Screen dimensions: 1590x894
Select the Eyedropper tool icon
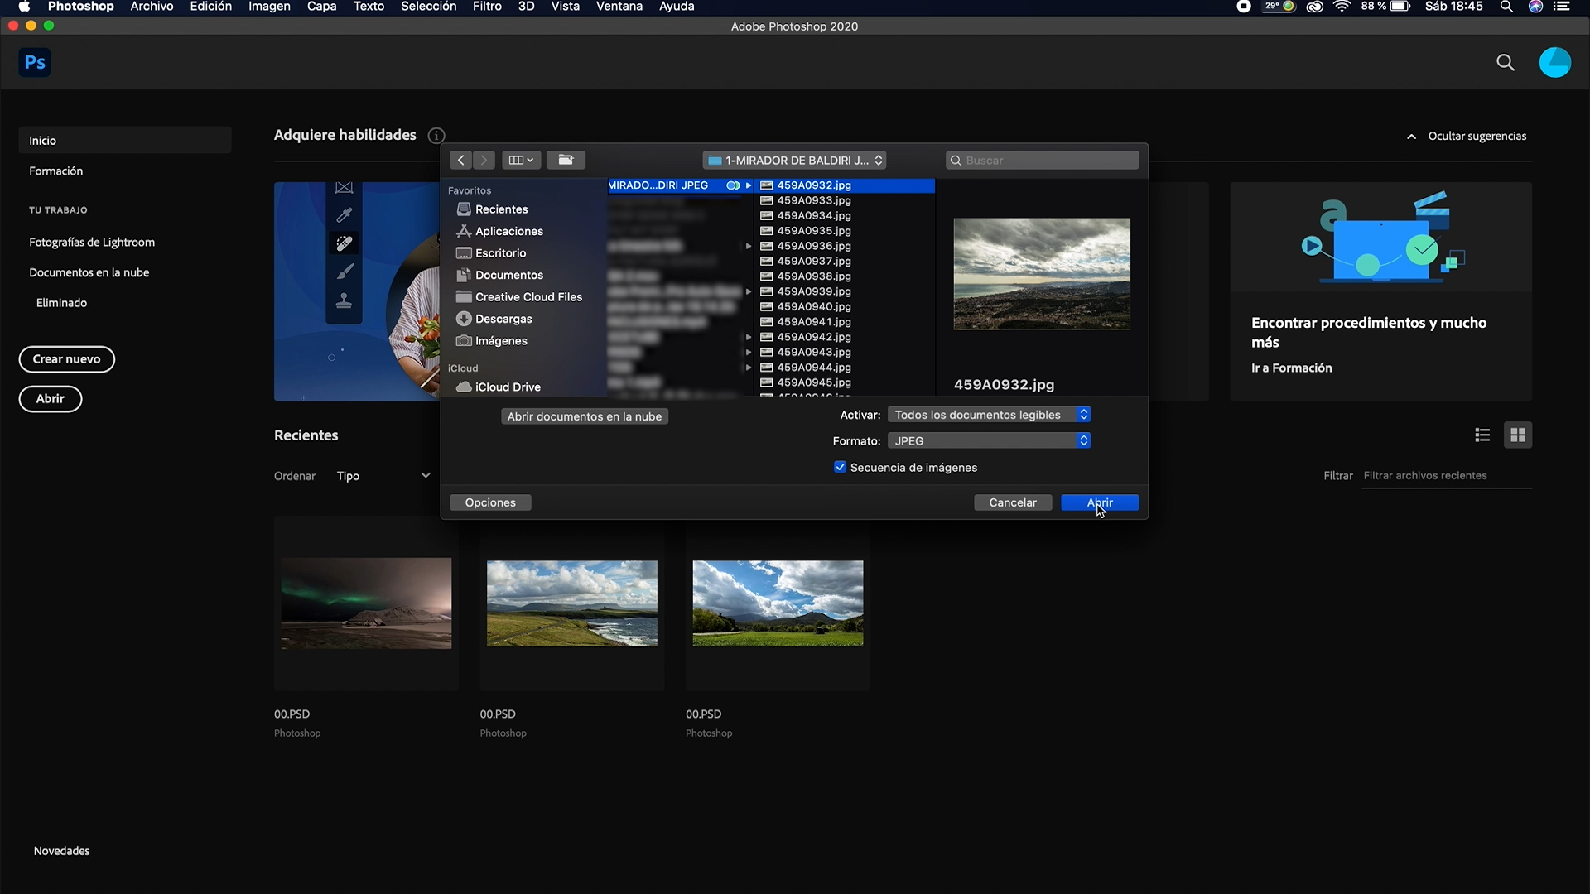coord(344,215)
